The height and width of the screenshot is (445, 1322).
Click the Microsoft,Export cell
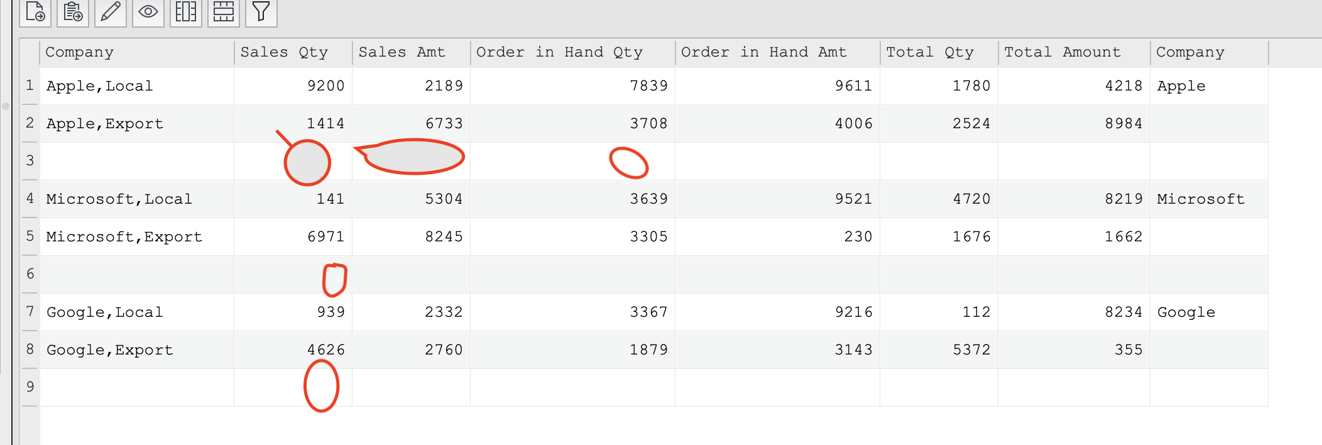[x=137, y=237]
